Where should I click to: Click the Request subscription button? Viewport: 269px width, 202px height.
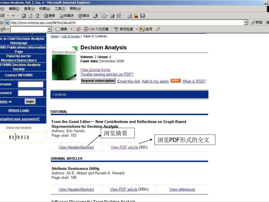click(x=98, y=81)
